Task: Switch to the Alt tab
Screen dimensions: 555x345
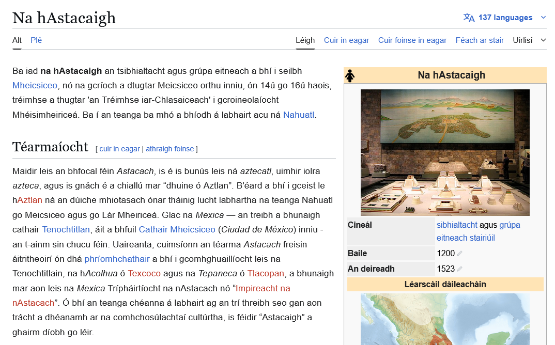Action: click(x=17, y=40)
